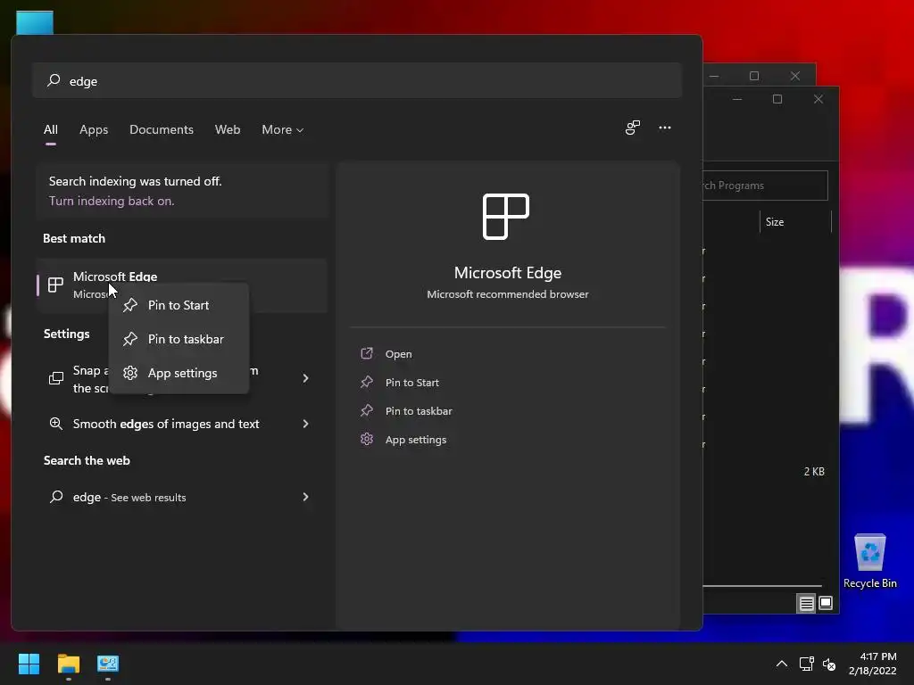The height and width of the screenshot is (685, 914).
Task: Click the horizontal scrollbar in back window
Action: tap(762, 586)
